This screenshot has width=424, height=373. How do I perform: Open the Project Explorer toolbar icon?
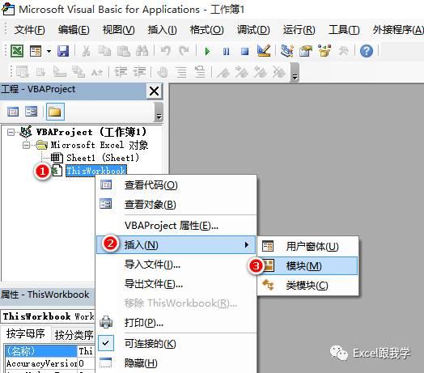coord(287,51)
